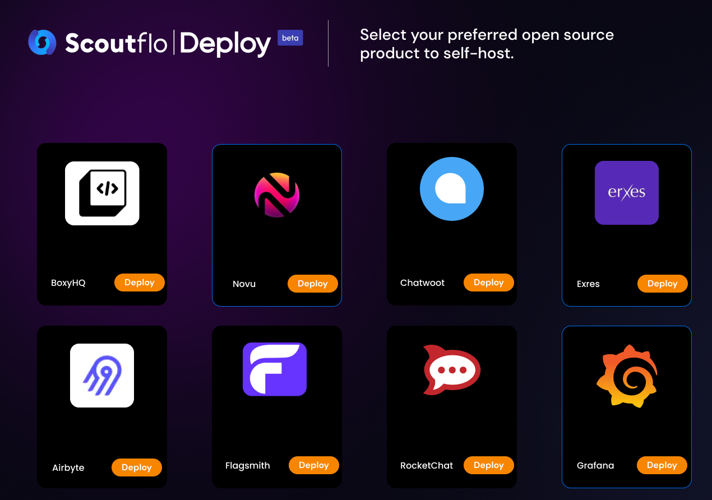Deploy Airbyte

click(137, 467)
